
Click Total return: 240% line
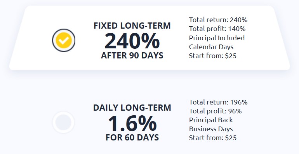[x=218, y=20]
